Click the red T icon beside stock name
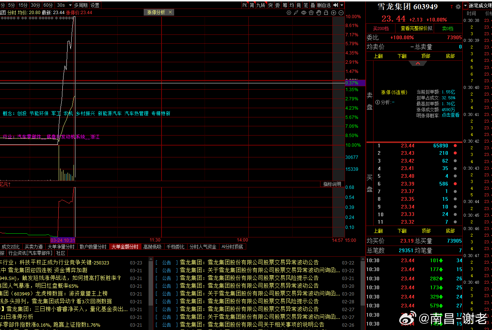Viewport: 492px width, 330px height. click(452, 7)
